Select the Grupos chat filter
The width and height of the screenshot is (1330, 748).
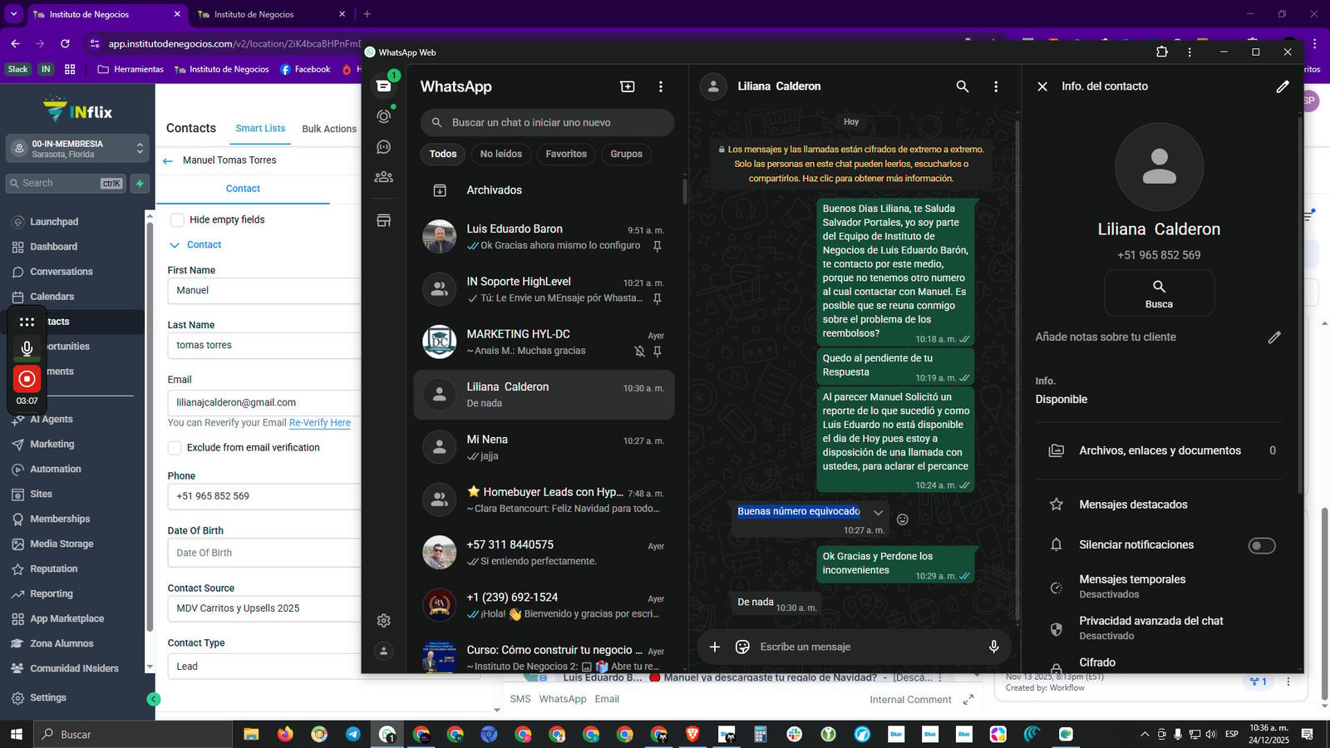pyautogui.click(x=626, y=154)
